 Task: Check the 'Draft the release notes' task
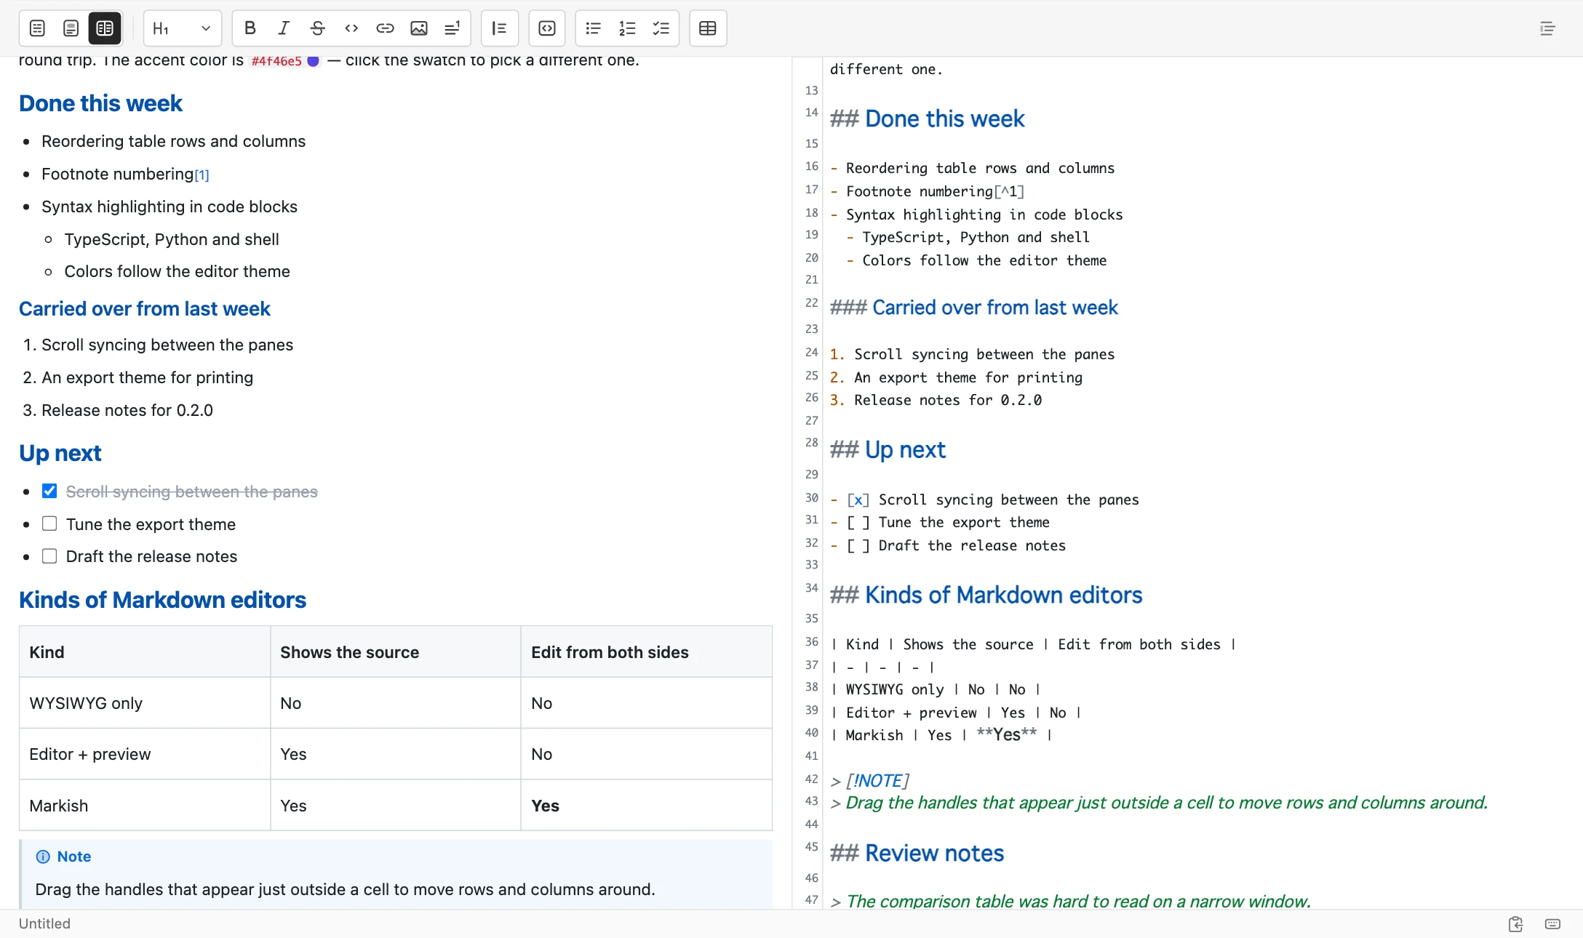(49, 556)
